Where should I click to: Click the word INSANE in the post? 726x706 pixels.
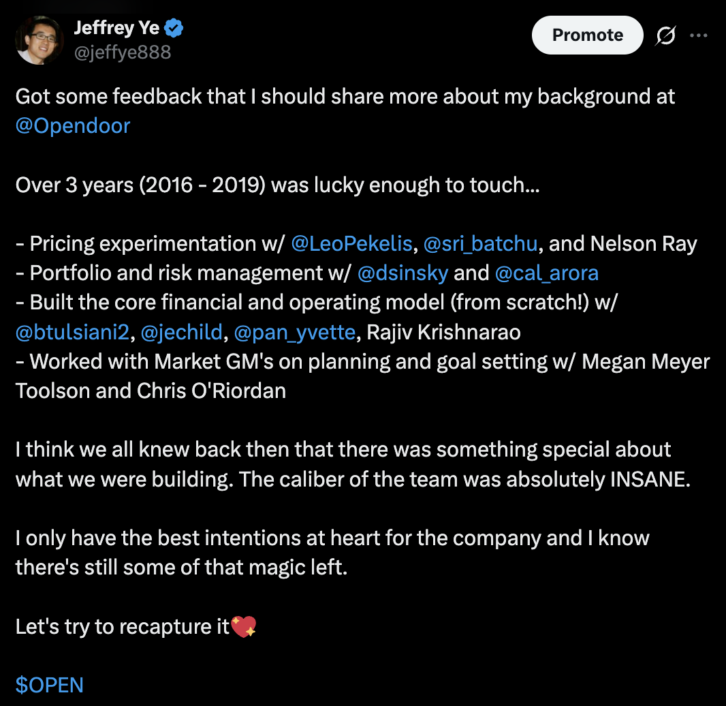tap(647, 479)
